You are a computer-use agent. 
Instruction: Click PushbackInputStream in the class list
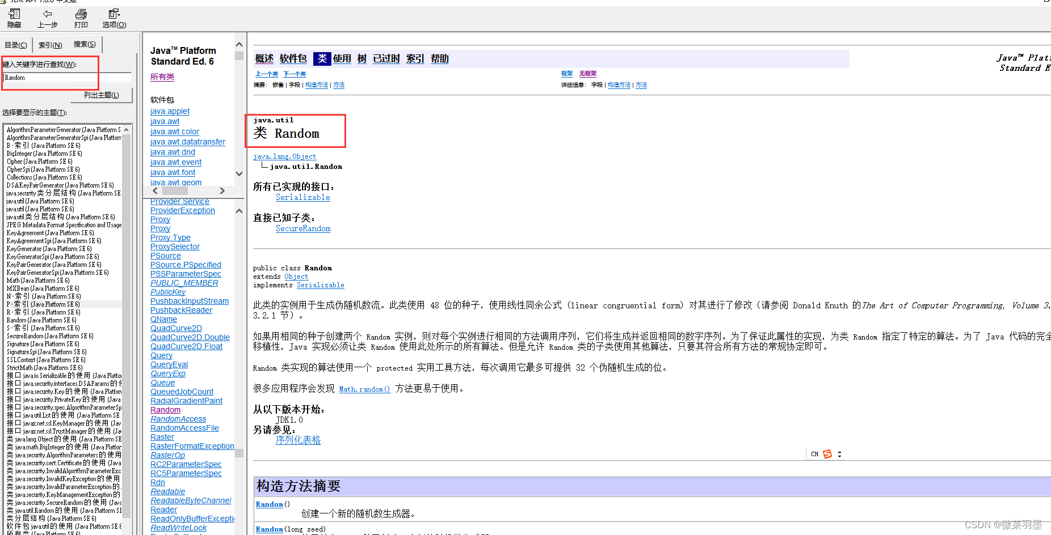click(x=190, y=301)
